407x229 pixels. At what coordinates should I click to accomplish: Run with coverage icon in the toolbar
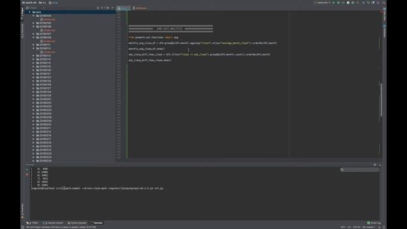343,3
